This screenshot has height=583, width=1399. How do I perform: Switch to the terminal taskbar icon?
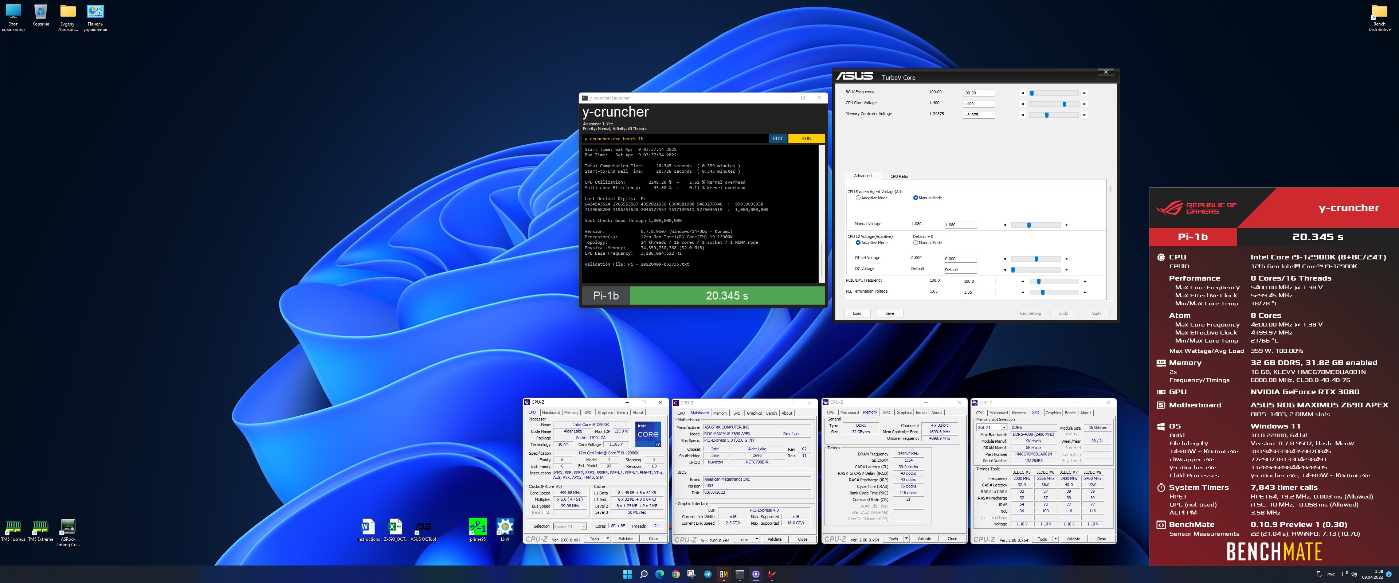pyautogui.click(x=740, y=574)
